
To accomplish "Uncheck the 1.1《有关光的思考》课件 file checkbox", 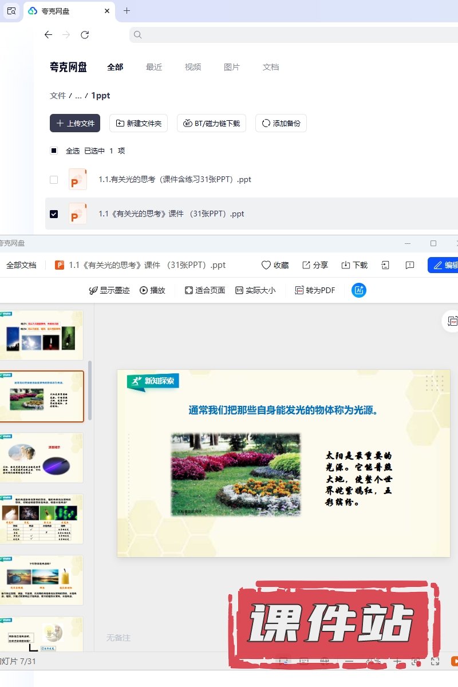I will click(x=54, y=214).
